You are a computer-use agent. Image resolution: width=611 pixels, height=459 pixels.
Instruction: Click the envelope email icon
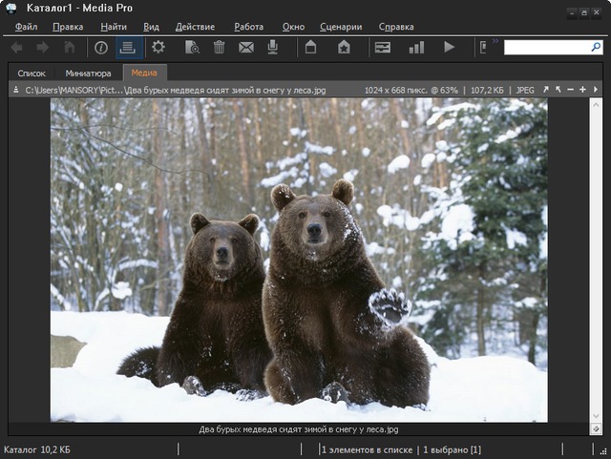(246, 47)
